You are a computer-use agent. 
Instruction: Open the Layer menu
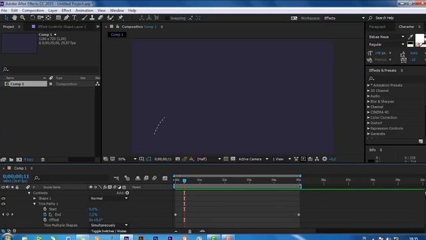coord(53,11)
